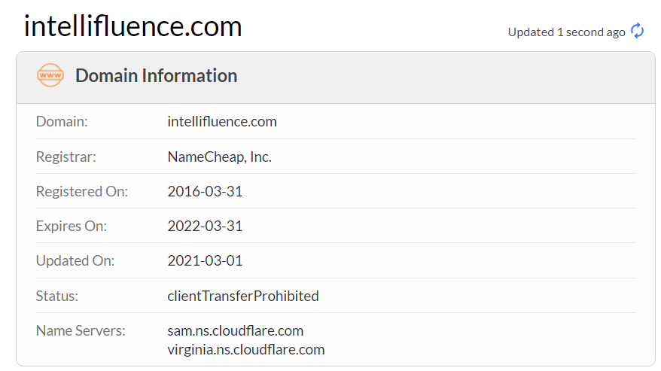
Task: Click the 'Name Servers:' field label
Action: click(81, 330)
